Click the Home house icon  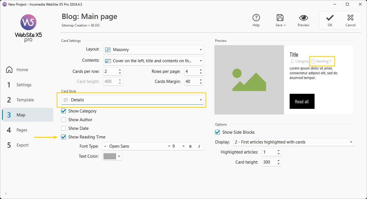point(9,70)
